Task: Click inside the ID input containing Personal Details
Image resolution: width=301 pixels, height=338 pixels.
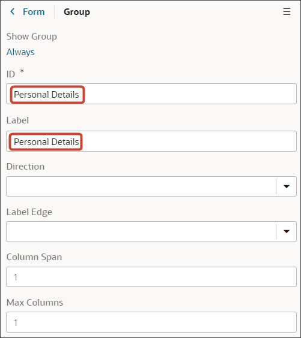Action: click(151, 94)
